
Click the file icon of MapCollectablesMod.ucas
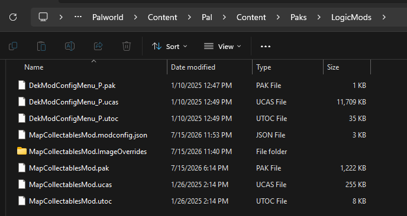pyautogui.click(x=22, y=184)
